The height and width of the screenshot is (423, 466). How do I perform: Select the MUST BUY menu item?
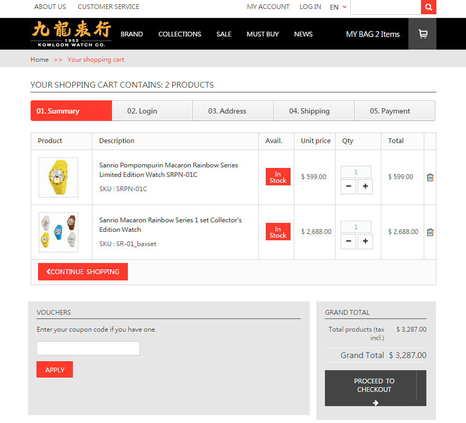[x=263, y=34]
